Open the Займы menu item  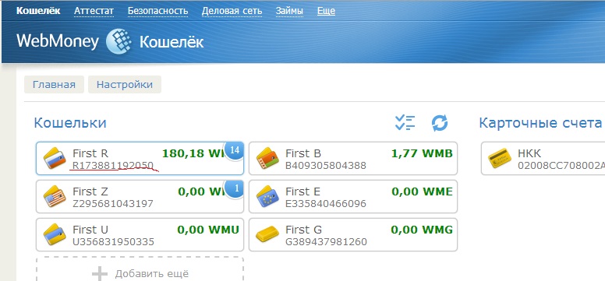289,11
